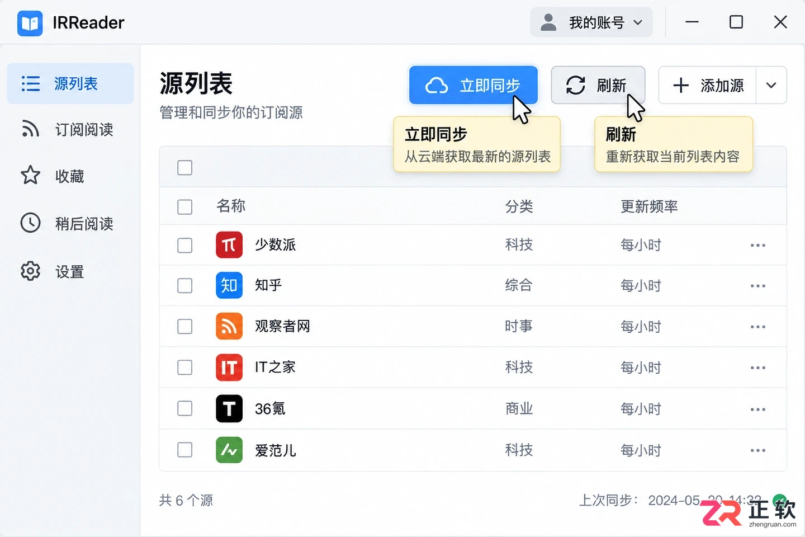Click the 商业 category cell of 36氪

(x=519, y=409)
